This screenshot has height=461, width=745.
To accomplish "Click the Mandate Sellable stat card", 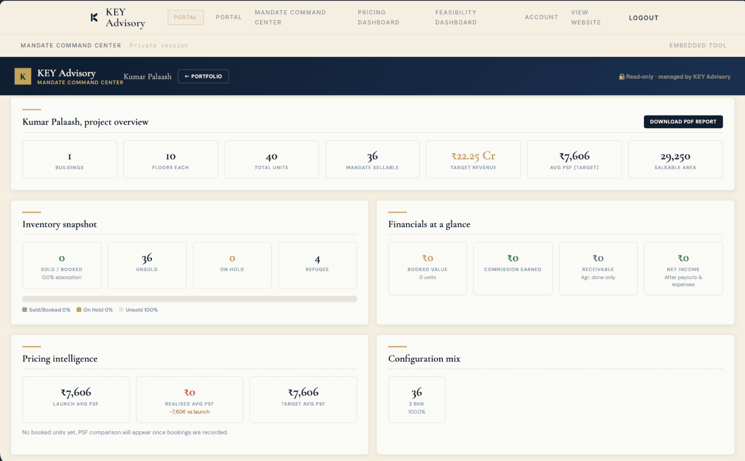I will pyautogui.click(x=372, y=159).
